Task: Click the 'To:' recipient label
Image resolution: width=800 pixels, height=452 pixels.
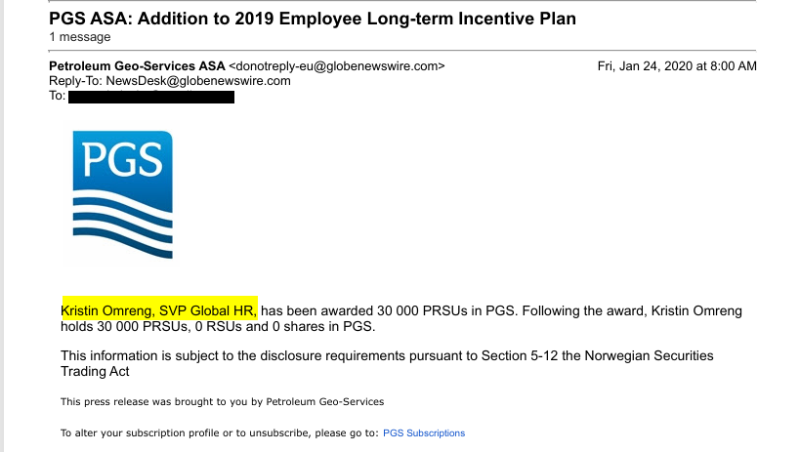Action: click(57, 96)
